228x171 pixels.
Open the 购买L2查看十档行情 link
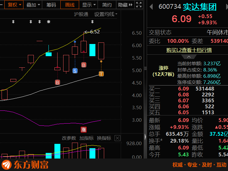(x=189, y=50)
